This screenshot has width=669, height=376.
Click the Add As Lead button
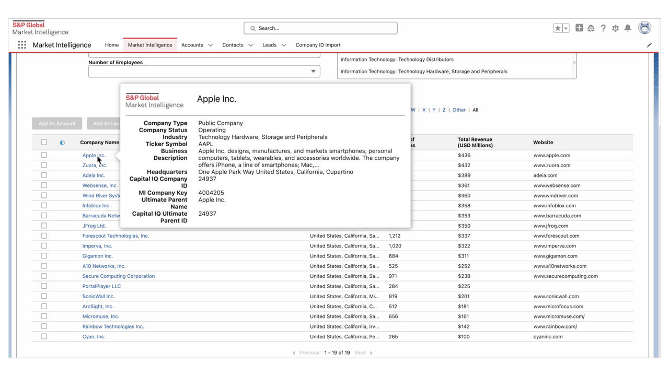coord(103,124)
